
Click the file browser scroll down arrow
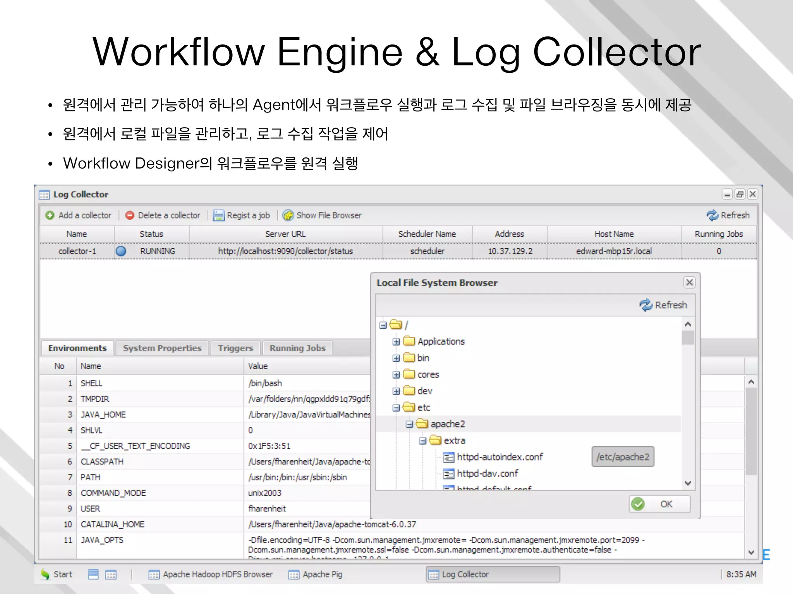688,483
